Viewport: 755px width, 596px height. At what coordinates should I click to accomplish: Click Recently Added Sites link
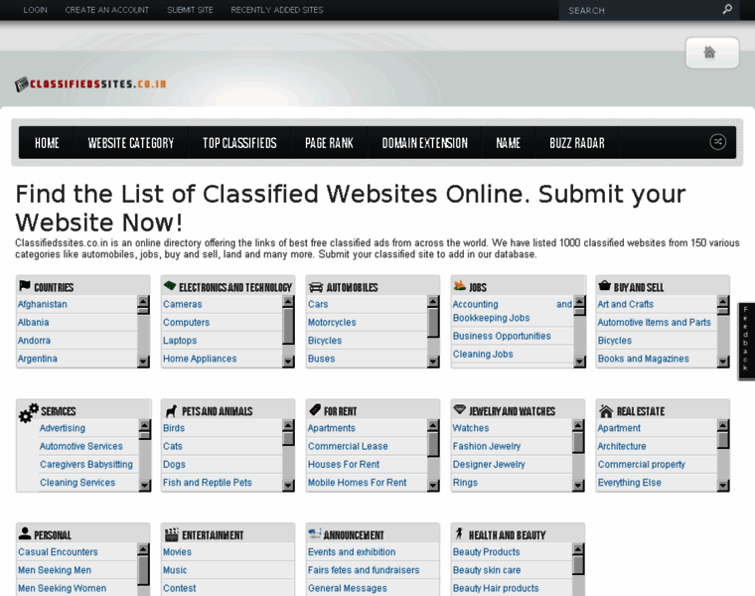tap(277, 10)
